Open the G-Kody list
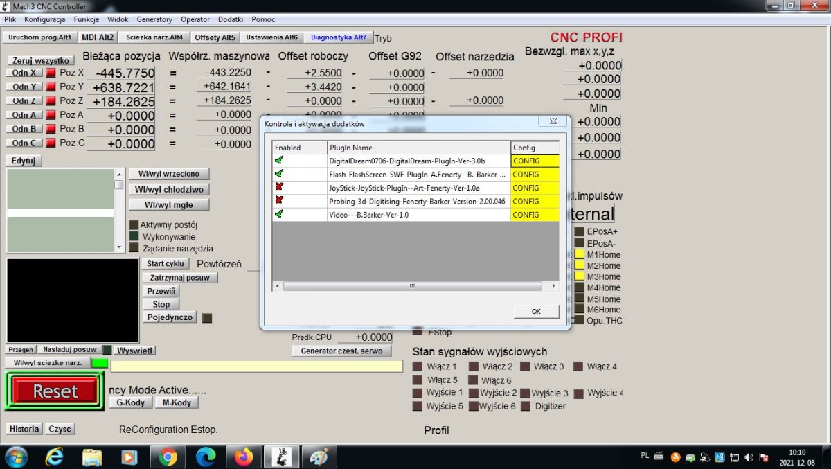The height and width of the screenshot is (469, 831). point(130,402)
